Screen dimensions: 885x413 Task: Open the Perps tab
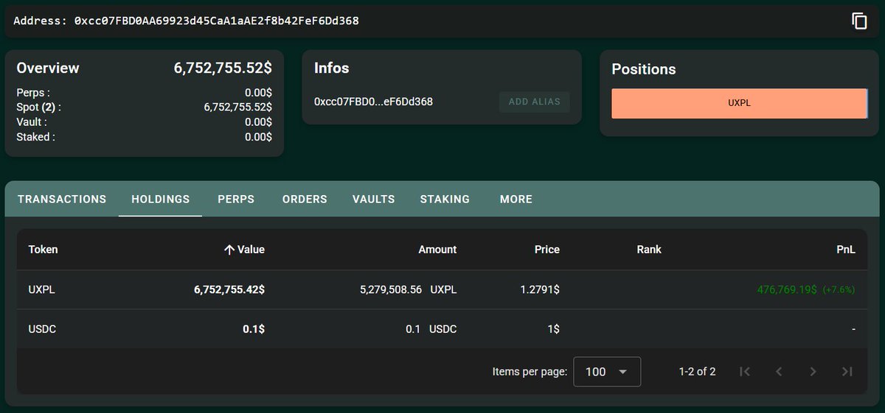pos(236,200)
